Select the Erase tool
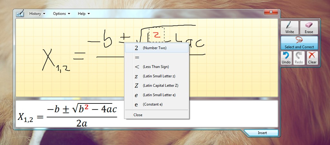The image size is (330, 145). click(309, 28)
